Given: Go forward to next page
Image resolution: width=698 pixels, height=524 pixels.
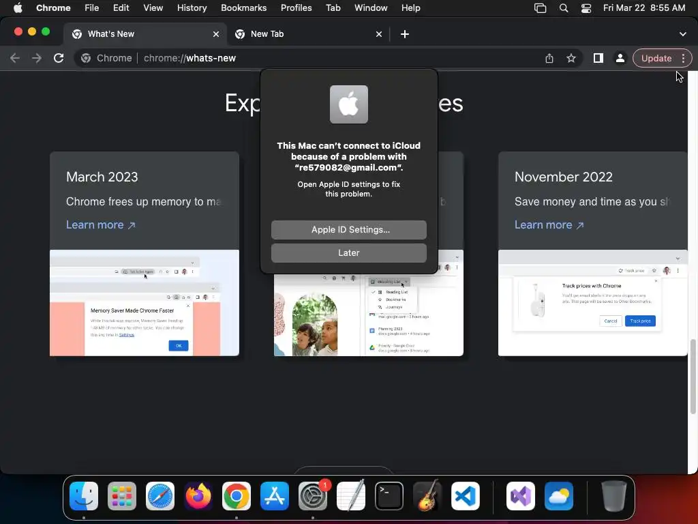Looking at the screenshot, I should [37, 58].
